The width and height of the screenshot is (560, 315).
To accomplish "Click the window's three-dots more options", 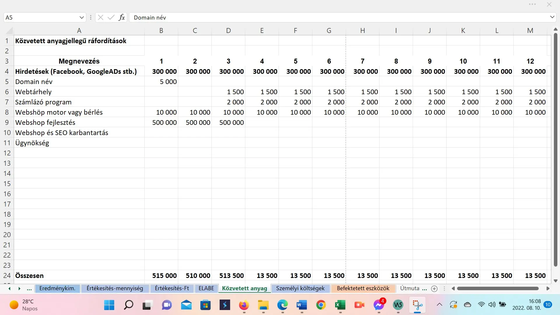I will click(532, 4).
